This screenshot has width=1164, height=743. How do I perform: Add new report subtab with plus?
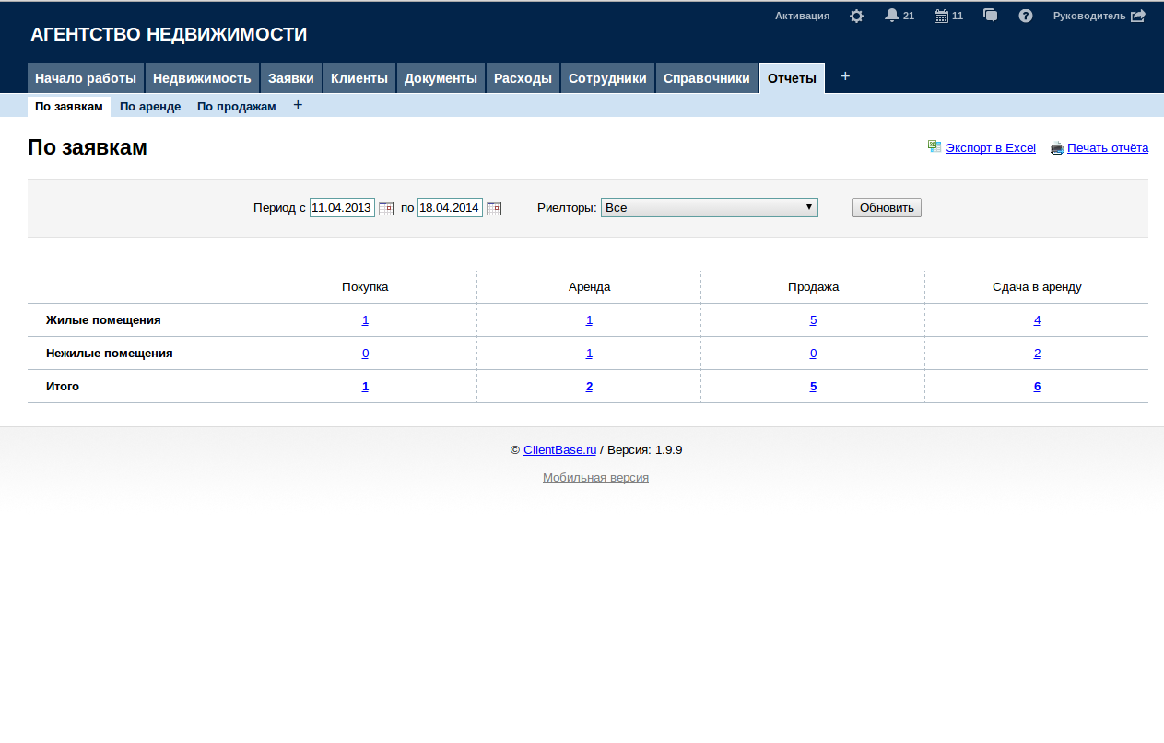298,105
